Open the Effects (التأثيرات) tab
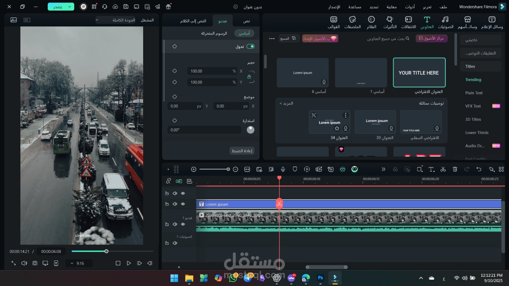 [390, 23]
